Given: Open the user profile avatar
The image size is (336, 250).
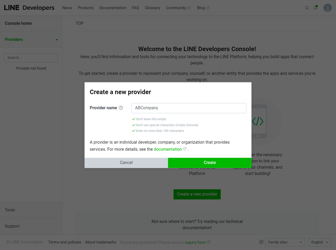Looking at the screenshot, I should point(327,8).
